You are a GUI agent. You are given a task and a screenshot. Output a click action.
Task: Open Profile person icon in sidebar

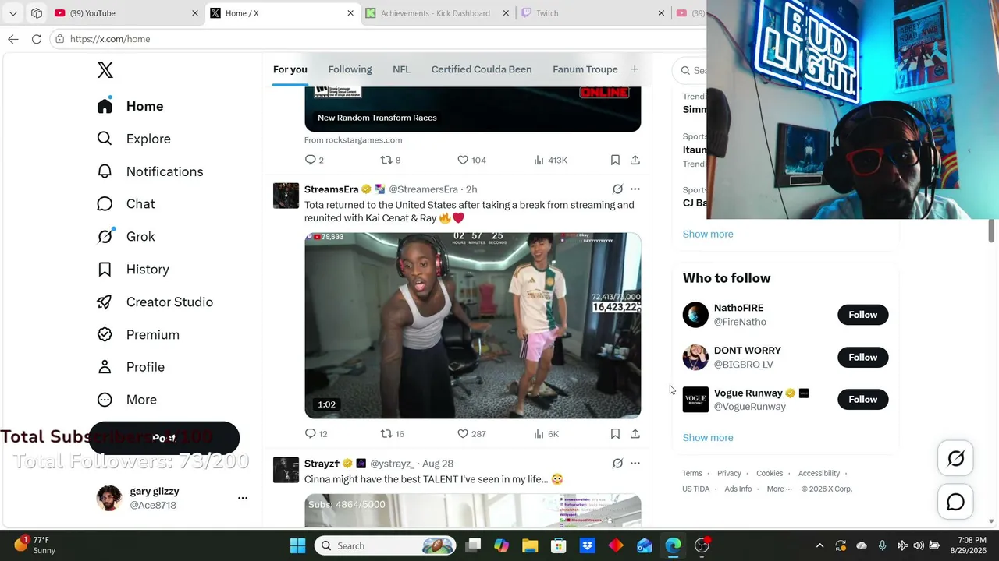coord(105,367)
